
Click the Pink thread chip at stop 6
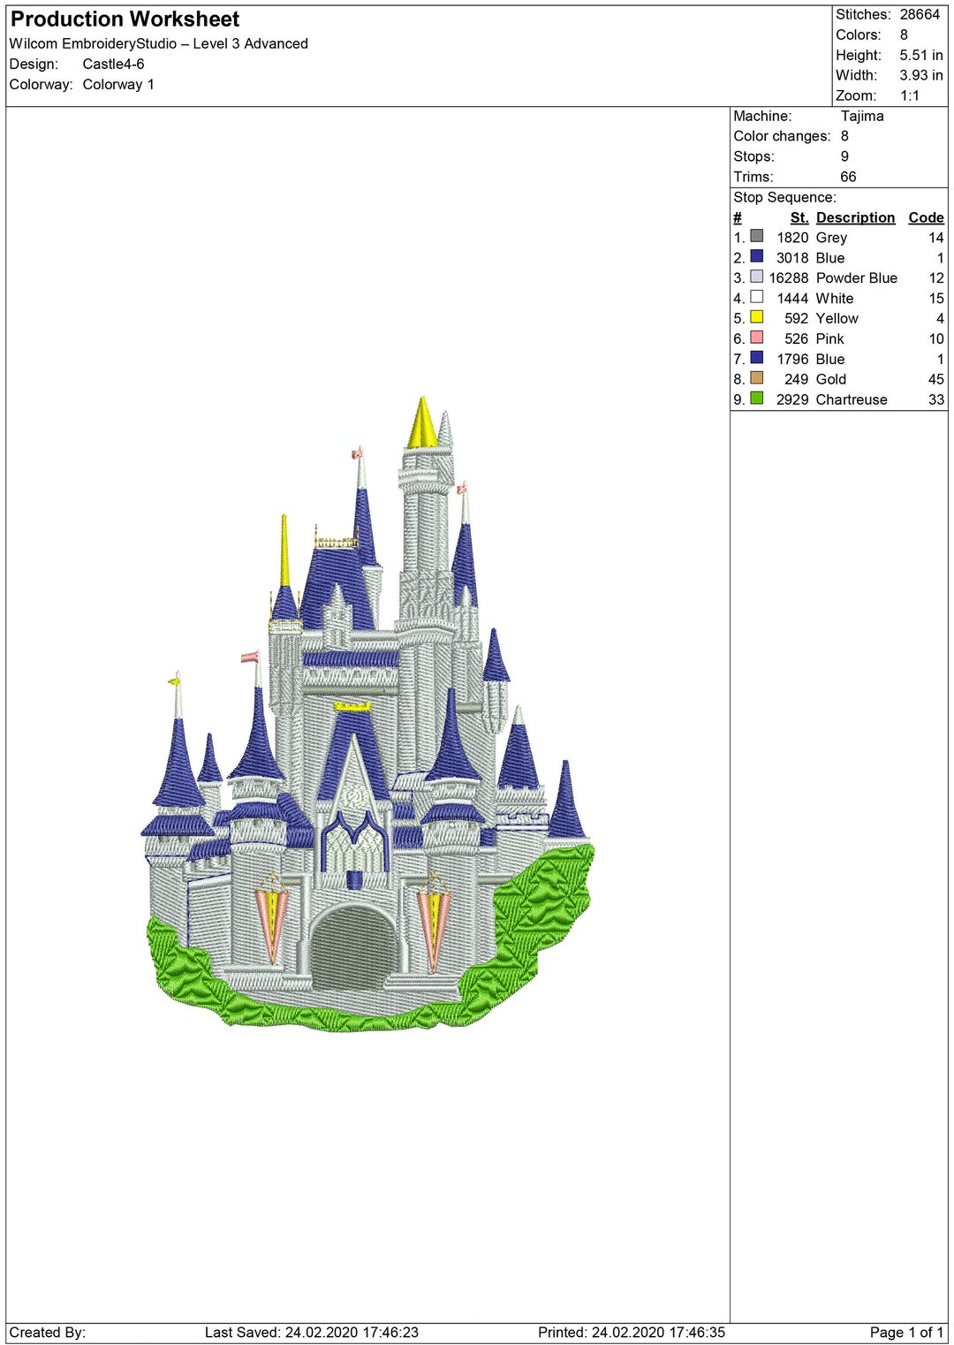tap(755, 338)
